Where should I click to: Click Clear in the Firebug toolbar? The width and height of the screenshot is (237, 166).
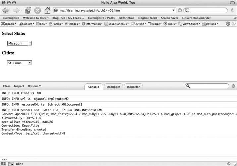click(6, 86)
